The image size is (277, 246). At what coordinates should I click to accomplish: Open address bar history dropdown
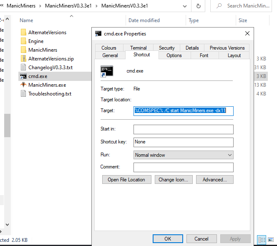point(185,6)
